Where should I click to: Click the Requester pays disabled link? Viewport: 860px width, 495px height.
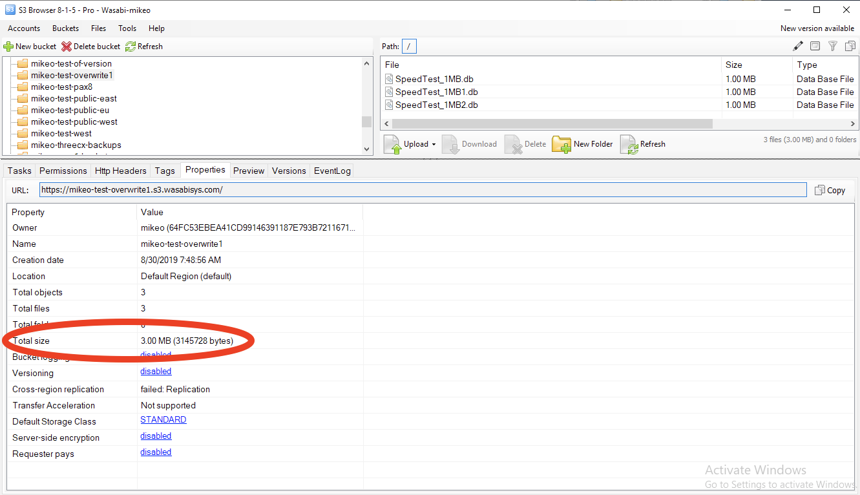point(156,452)
